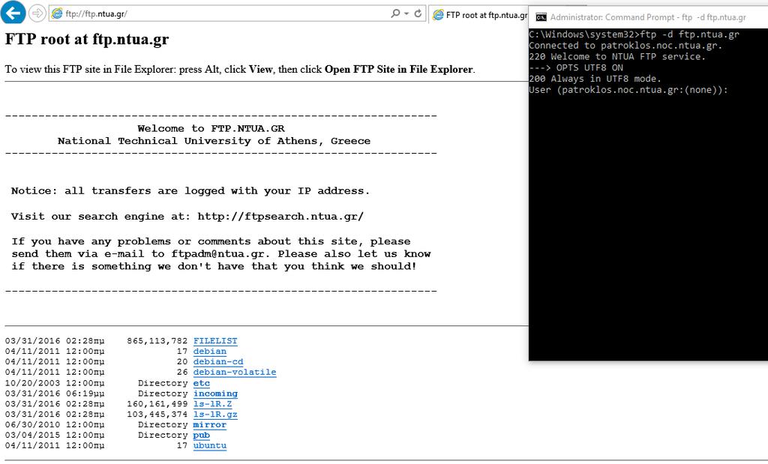The width and height of the screenshot is (768, 464).
Task: Open the ls-lR.Z file link
Action: point(212,404)
